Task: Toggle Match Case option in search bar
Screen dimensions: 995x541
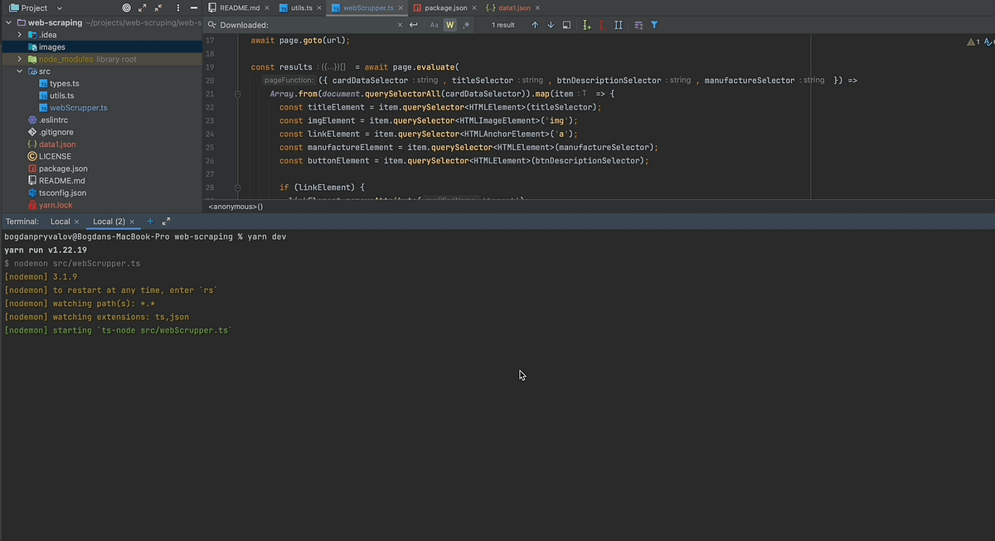Action: tap(434, 25)
